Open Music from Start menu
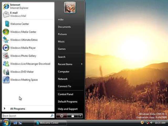Viewport: 168px width, 126px height. click(x=61, y=41)
